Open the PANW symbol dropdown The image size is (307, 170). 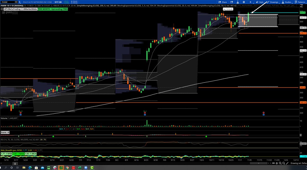pyautogui.click(x=16, y=2)
